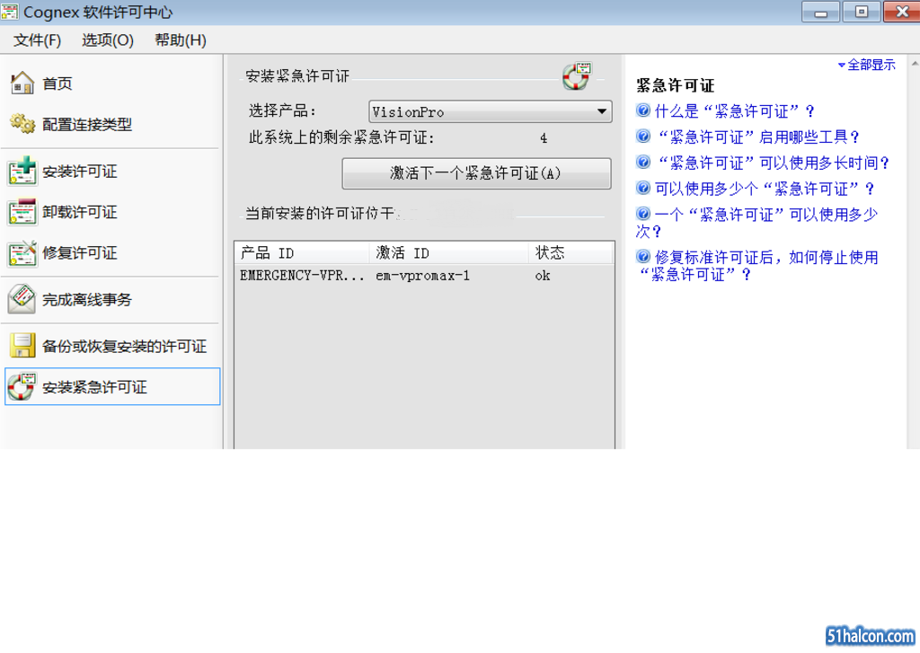The width and height of the screenshot is (920, 653).
Task: Click the help panel scrollbar up arrow
Action: pos(914,63)
